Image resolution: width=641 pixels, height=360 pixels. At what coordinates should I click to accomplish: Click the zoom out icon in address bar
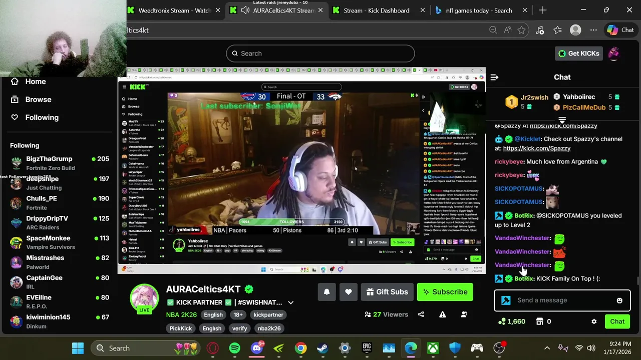click(493, 30)
